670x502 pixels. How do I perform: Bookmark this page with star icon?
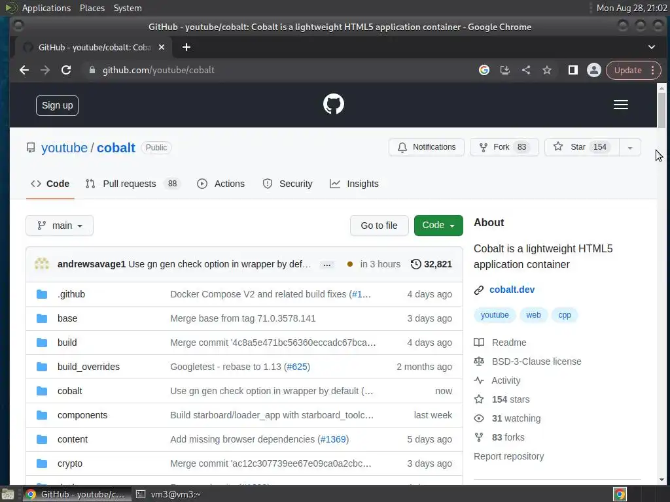(546, 70)
